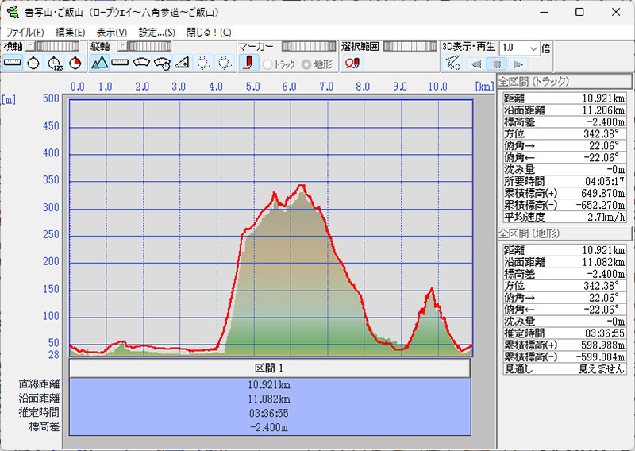Viewport: 635px width, 451px height.
Task: Click the 累積標高(+) value 649.870m
Action: tap(603, 193)
